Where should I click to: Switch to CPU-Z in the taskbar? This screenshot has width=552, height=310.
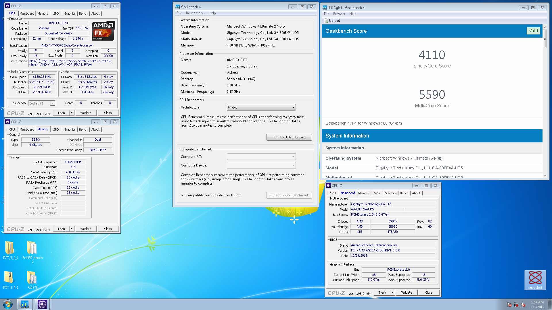point(42,304)
